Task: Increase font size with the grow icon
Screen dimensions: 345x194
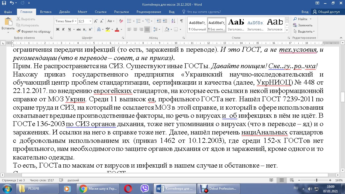Action: (96, 21)
